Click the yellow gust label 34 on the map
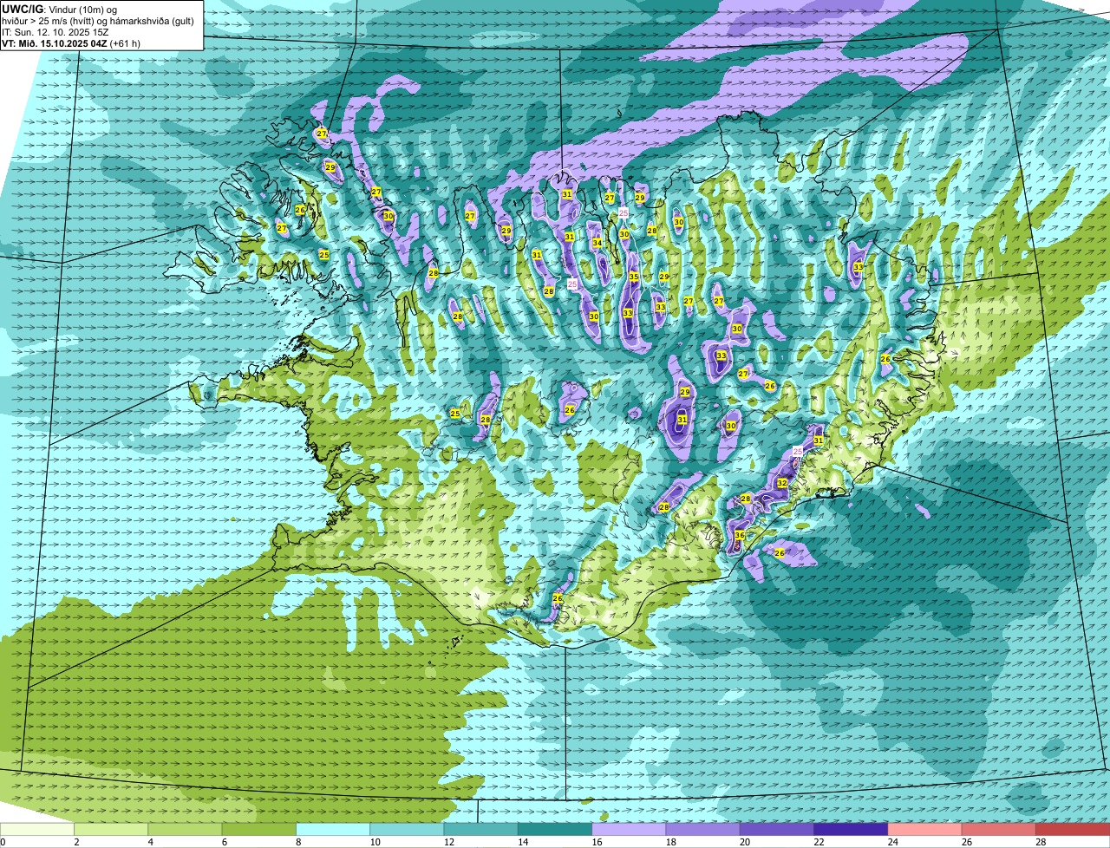Image resolution: width=1110 pixels, height=848 pixels. click(x=597, y=244)
